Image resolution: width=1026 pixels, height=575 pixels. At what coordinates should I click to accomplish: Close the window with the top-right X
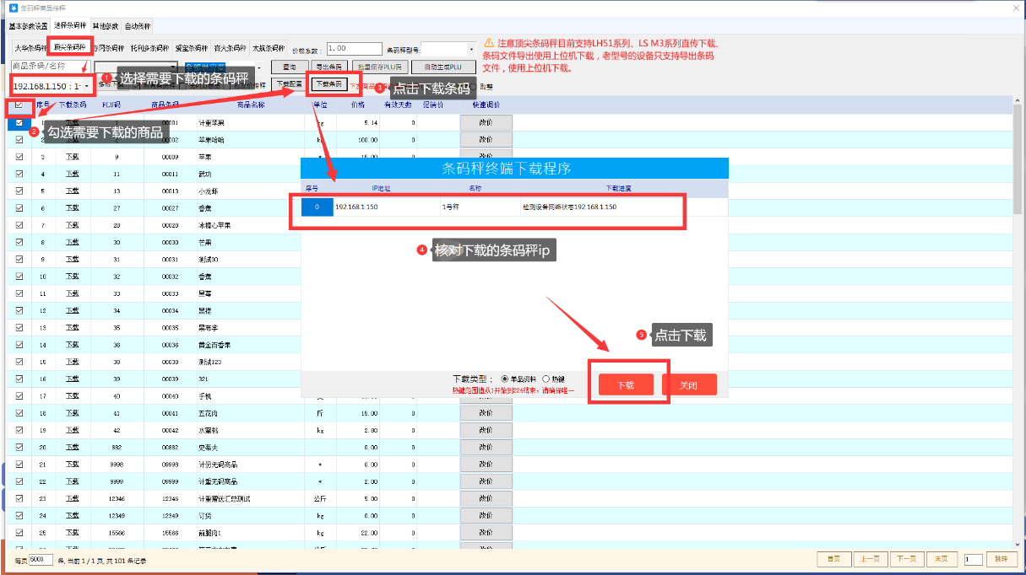pos(1014,8)
